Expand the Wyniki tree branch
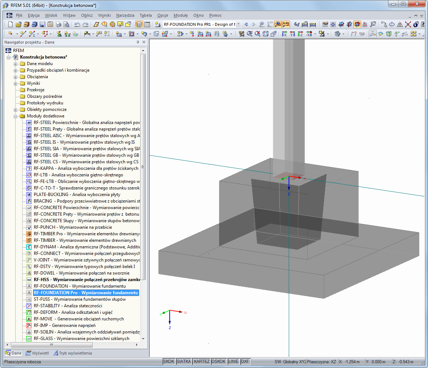Viewport: 428px width, 368px height. (15, 83)
